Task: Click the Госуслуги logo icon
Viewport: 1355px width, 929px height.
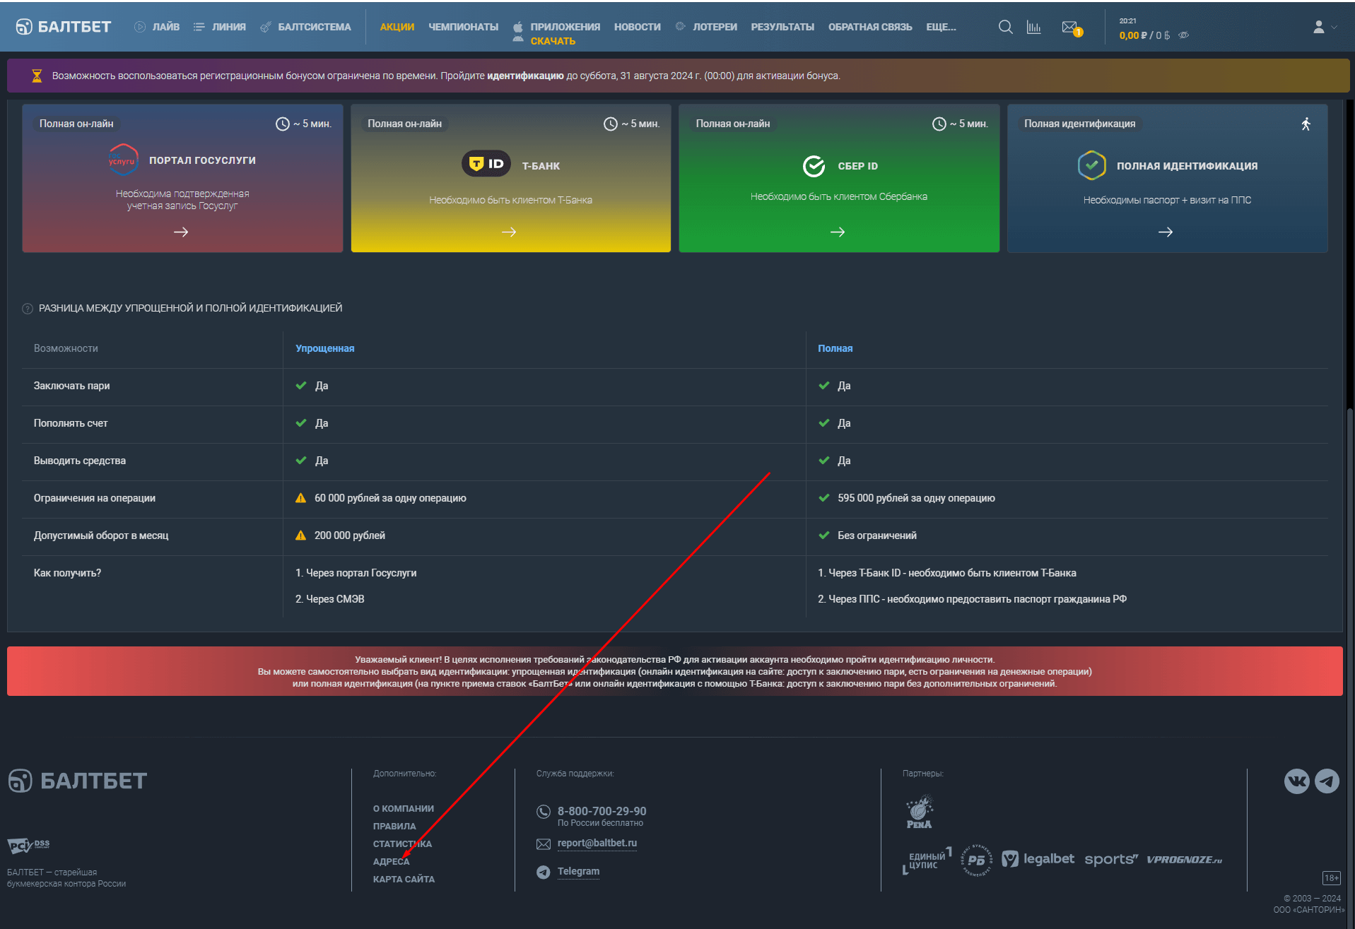Action: (x=123, y=160)
